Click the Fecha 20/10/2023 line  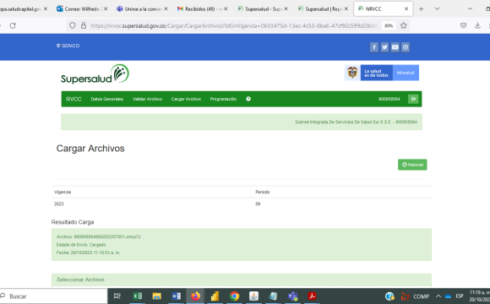click(x=88, y=252)
